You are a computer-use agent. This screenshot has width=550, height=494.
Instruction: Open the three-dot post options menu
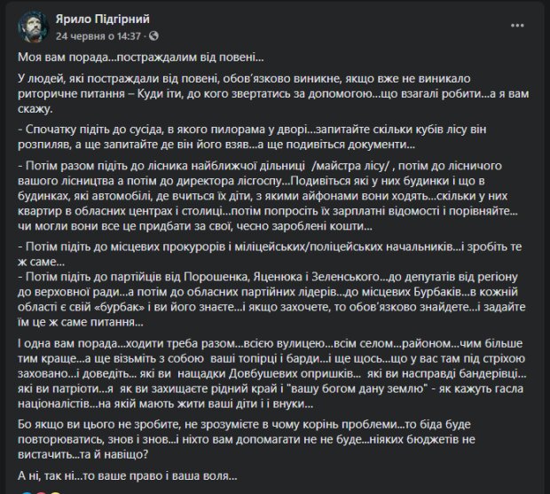coord(517,26)
